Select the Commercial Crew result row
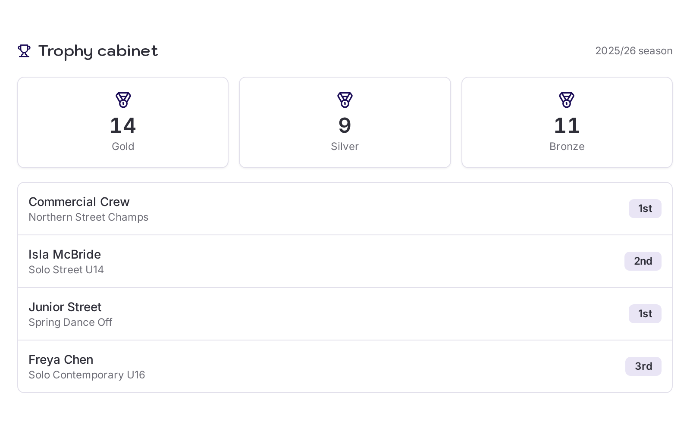 tap(345, 209)
